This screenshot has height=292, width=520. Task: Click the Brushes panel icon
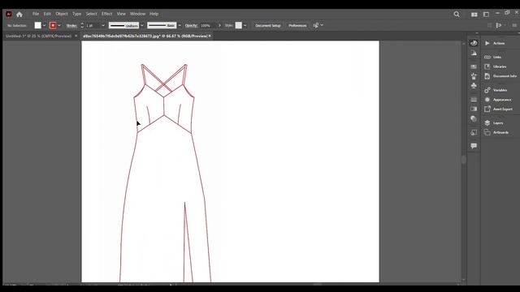coord(474,76)
